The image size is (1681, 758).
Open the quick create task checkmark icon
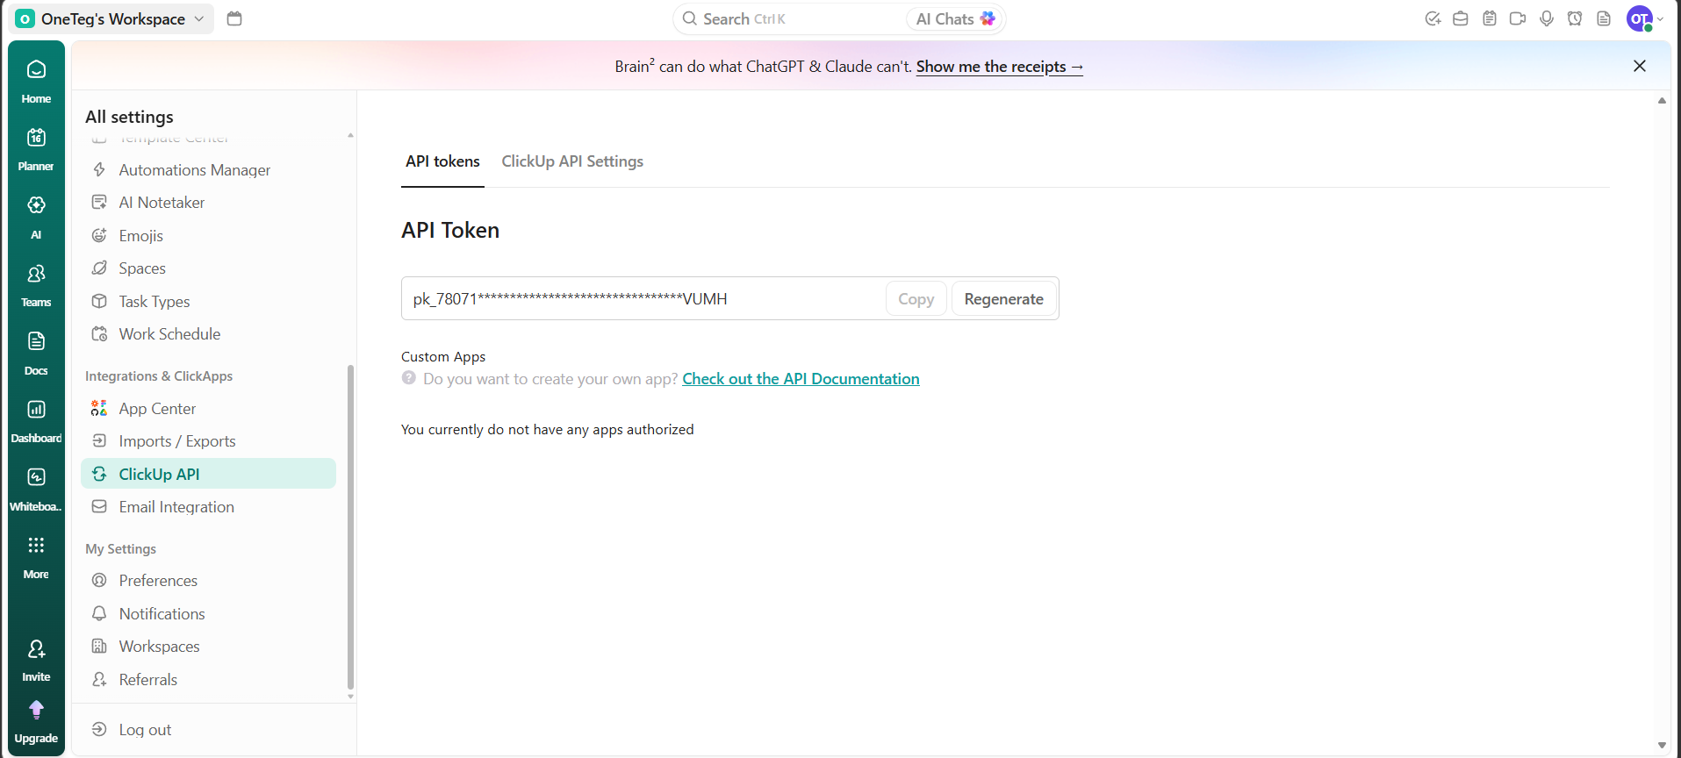point(1433,18)
